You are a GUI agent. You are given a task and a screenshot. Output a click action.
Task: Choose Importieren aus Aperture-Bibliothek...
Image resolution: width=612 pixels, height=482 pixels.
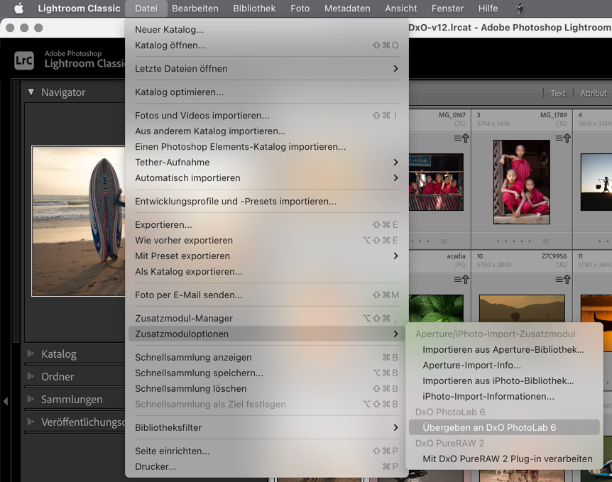click(504, 350)
